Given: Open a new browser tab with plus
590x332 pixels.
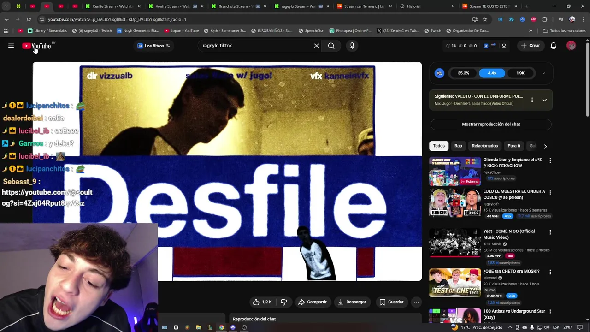Looking at the screenshot, I should point(527,6).
